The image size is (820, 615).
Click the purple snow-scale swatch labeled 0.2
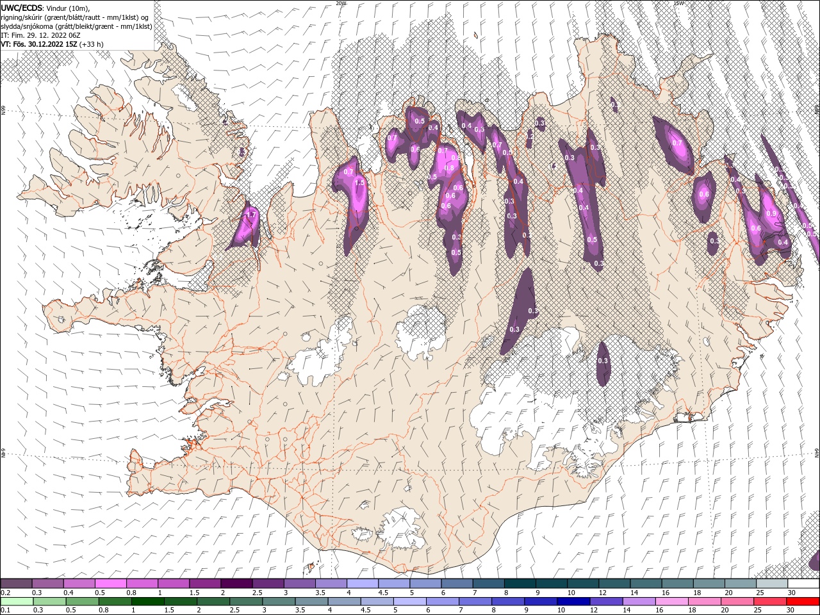16,584
